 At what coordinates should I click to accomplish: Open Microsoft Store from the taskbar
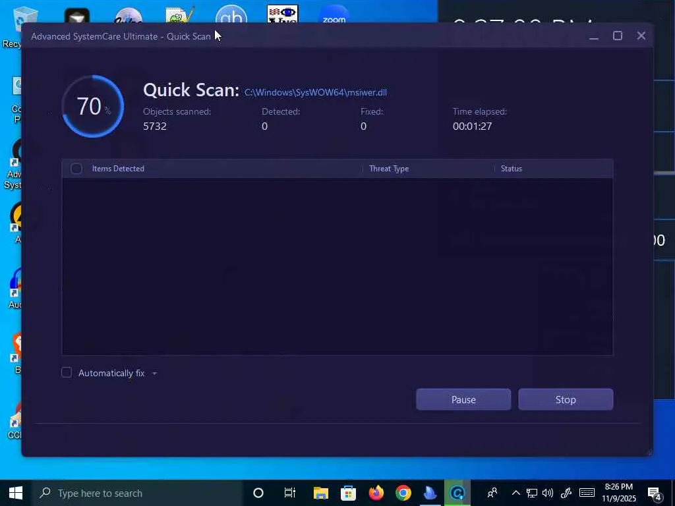point(348,493)
